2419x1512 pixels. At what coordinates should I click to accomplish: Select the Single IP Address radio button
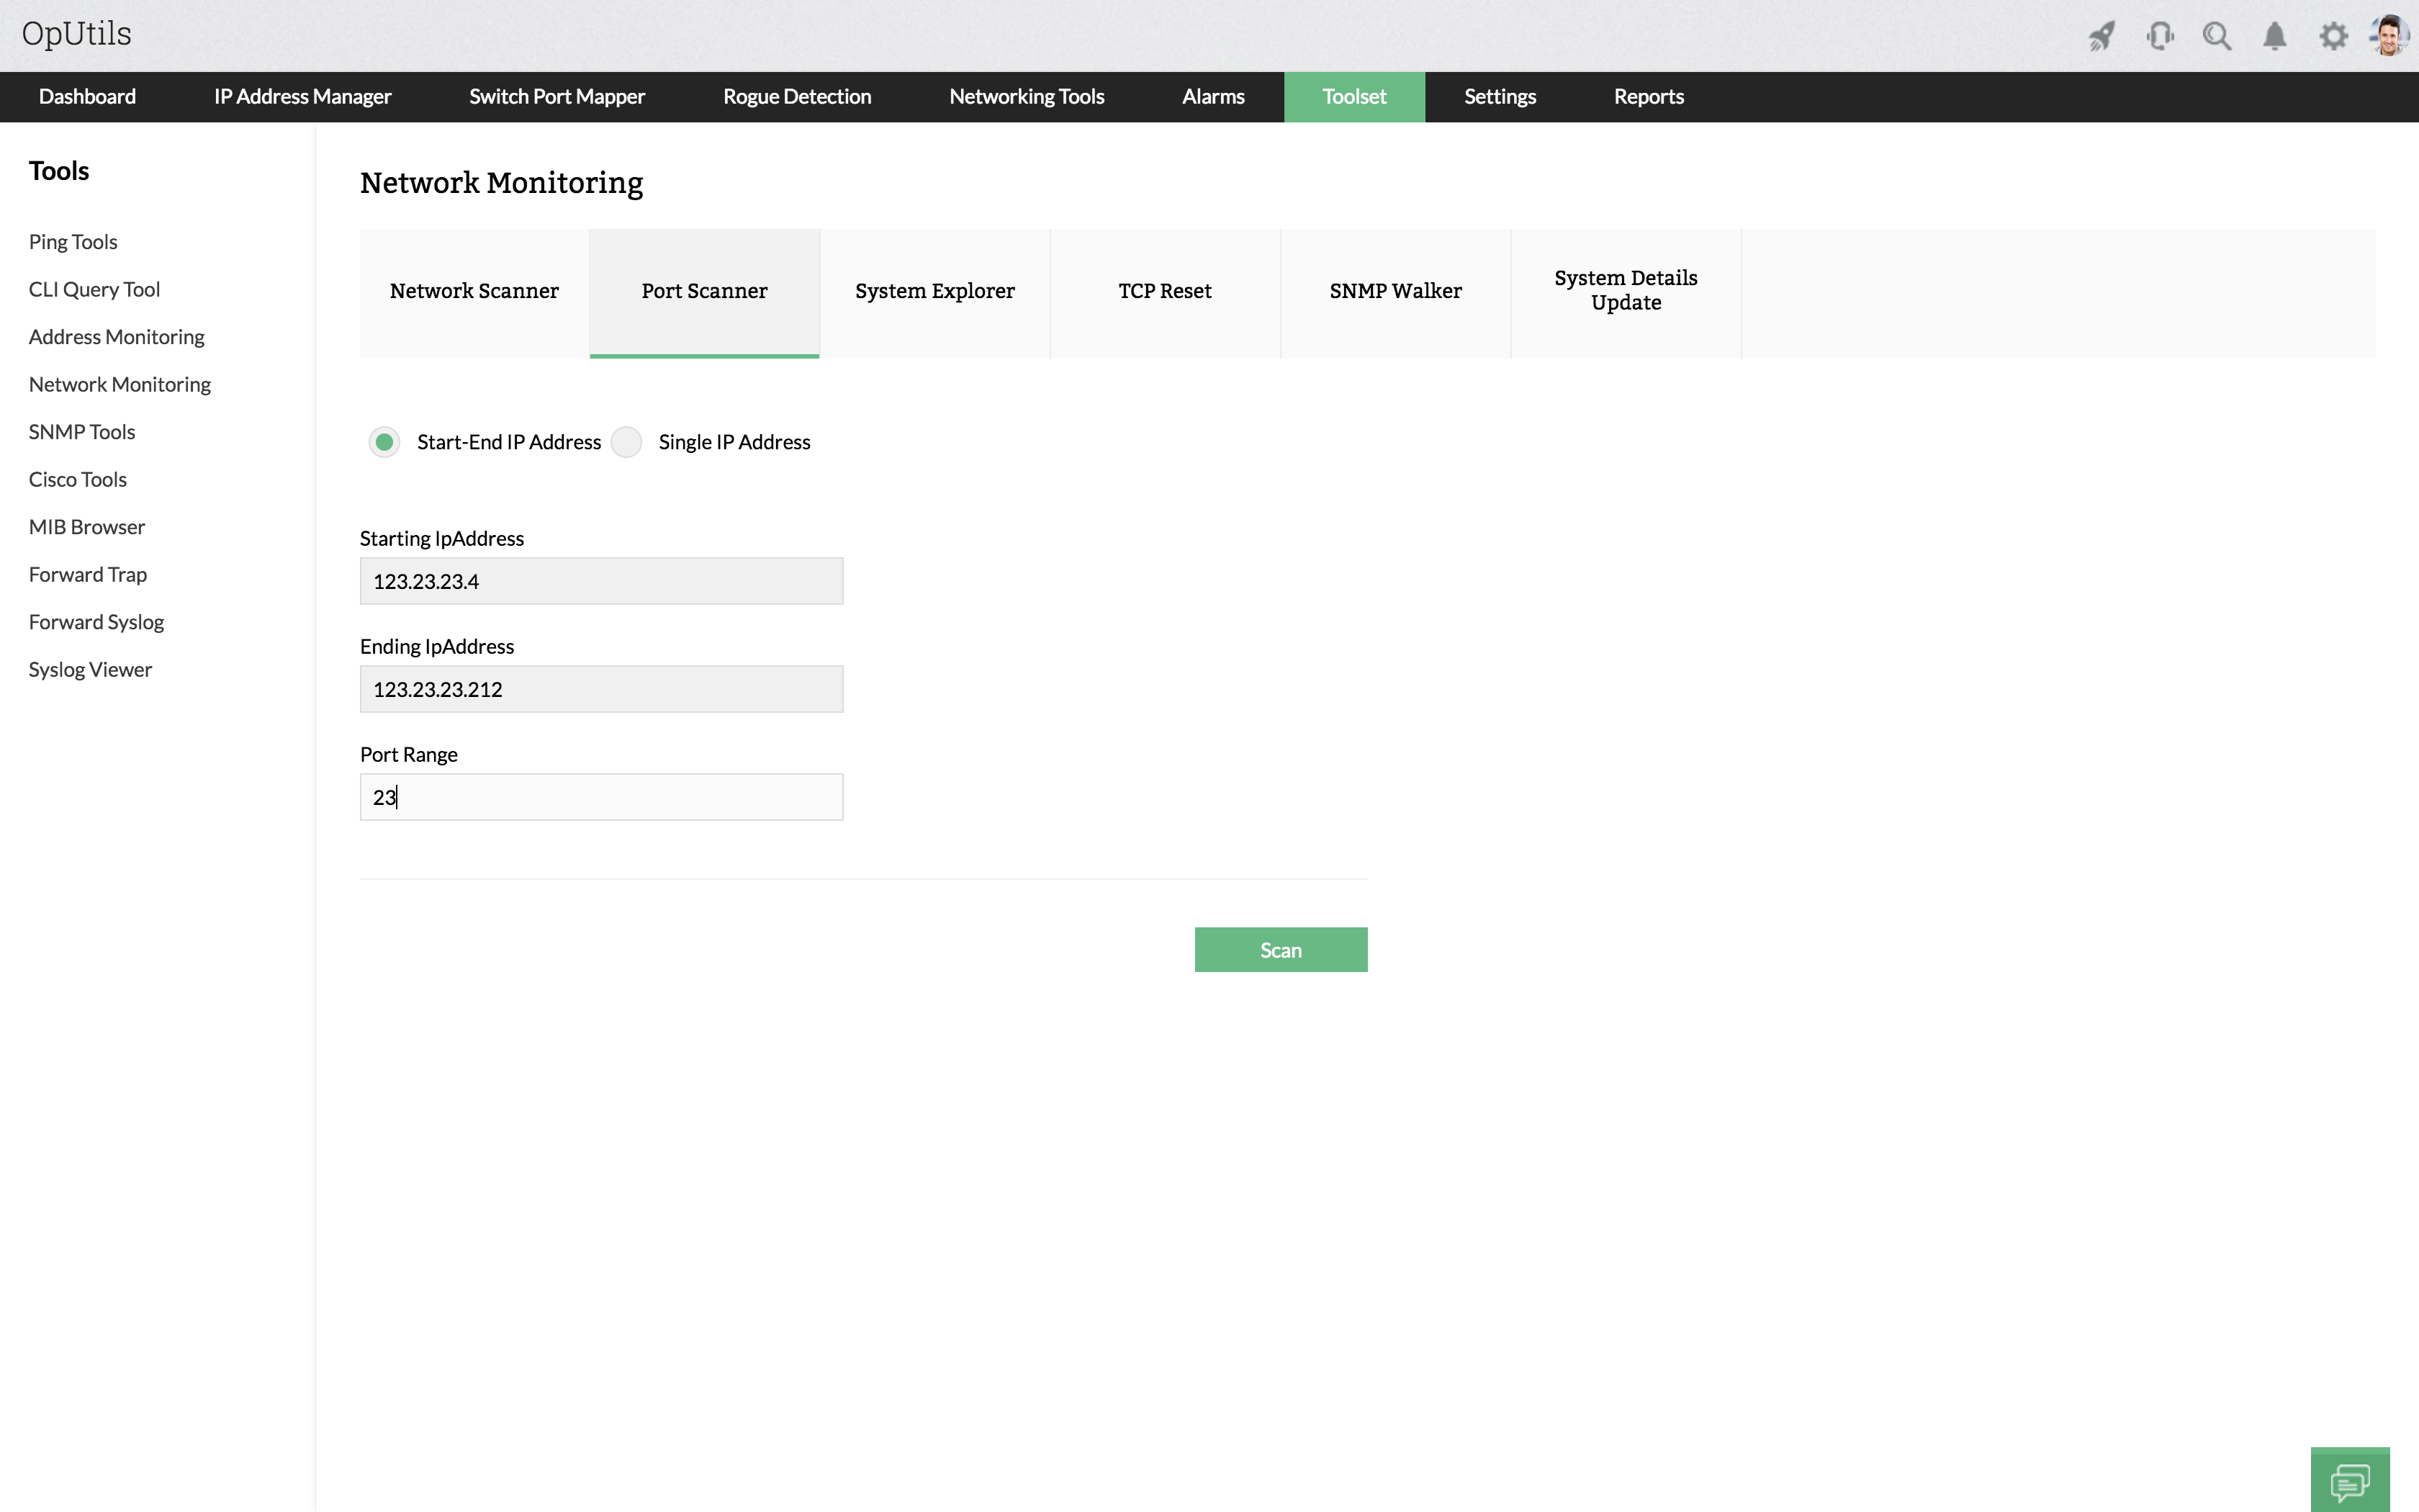tap(627, 442)
